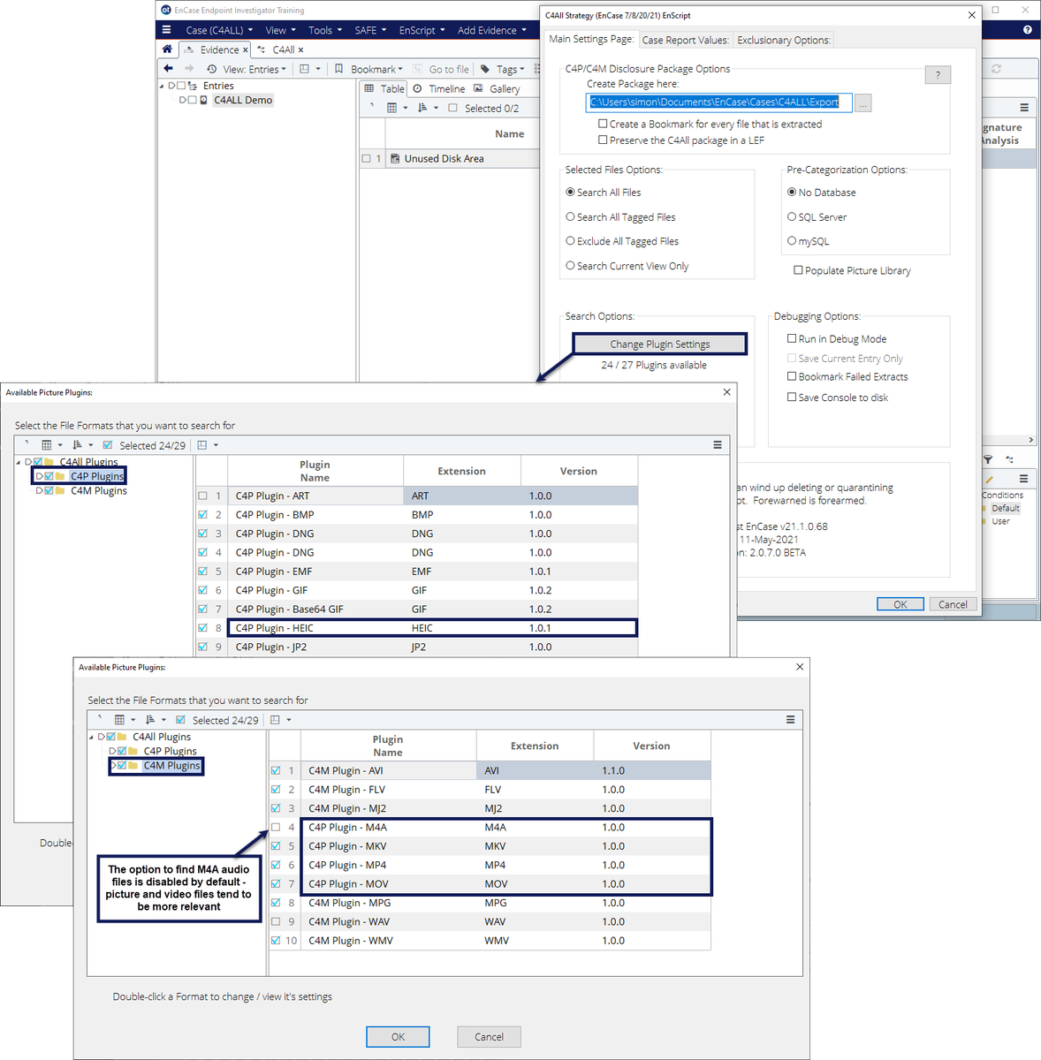Click the browse ellipsis button beside package path

click(863, 103)
